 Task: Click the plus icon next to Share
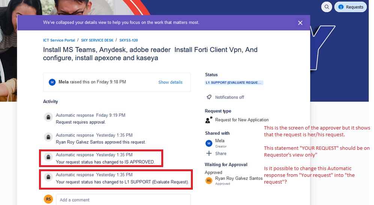[209, 154]
